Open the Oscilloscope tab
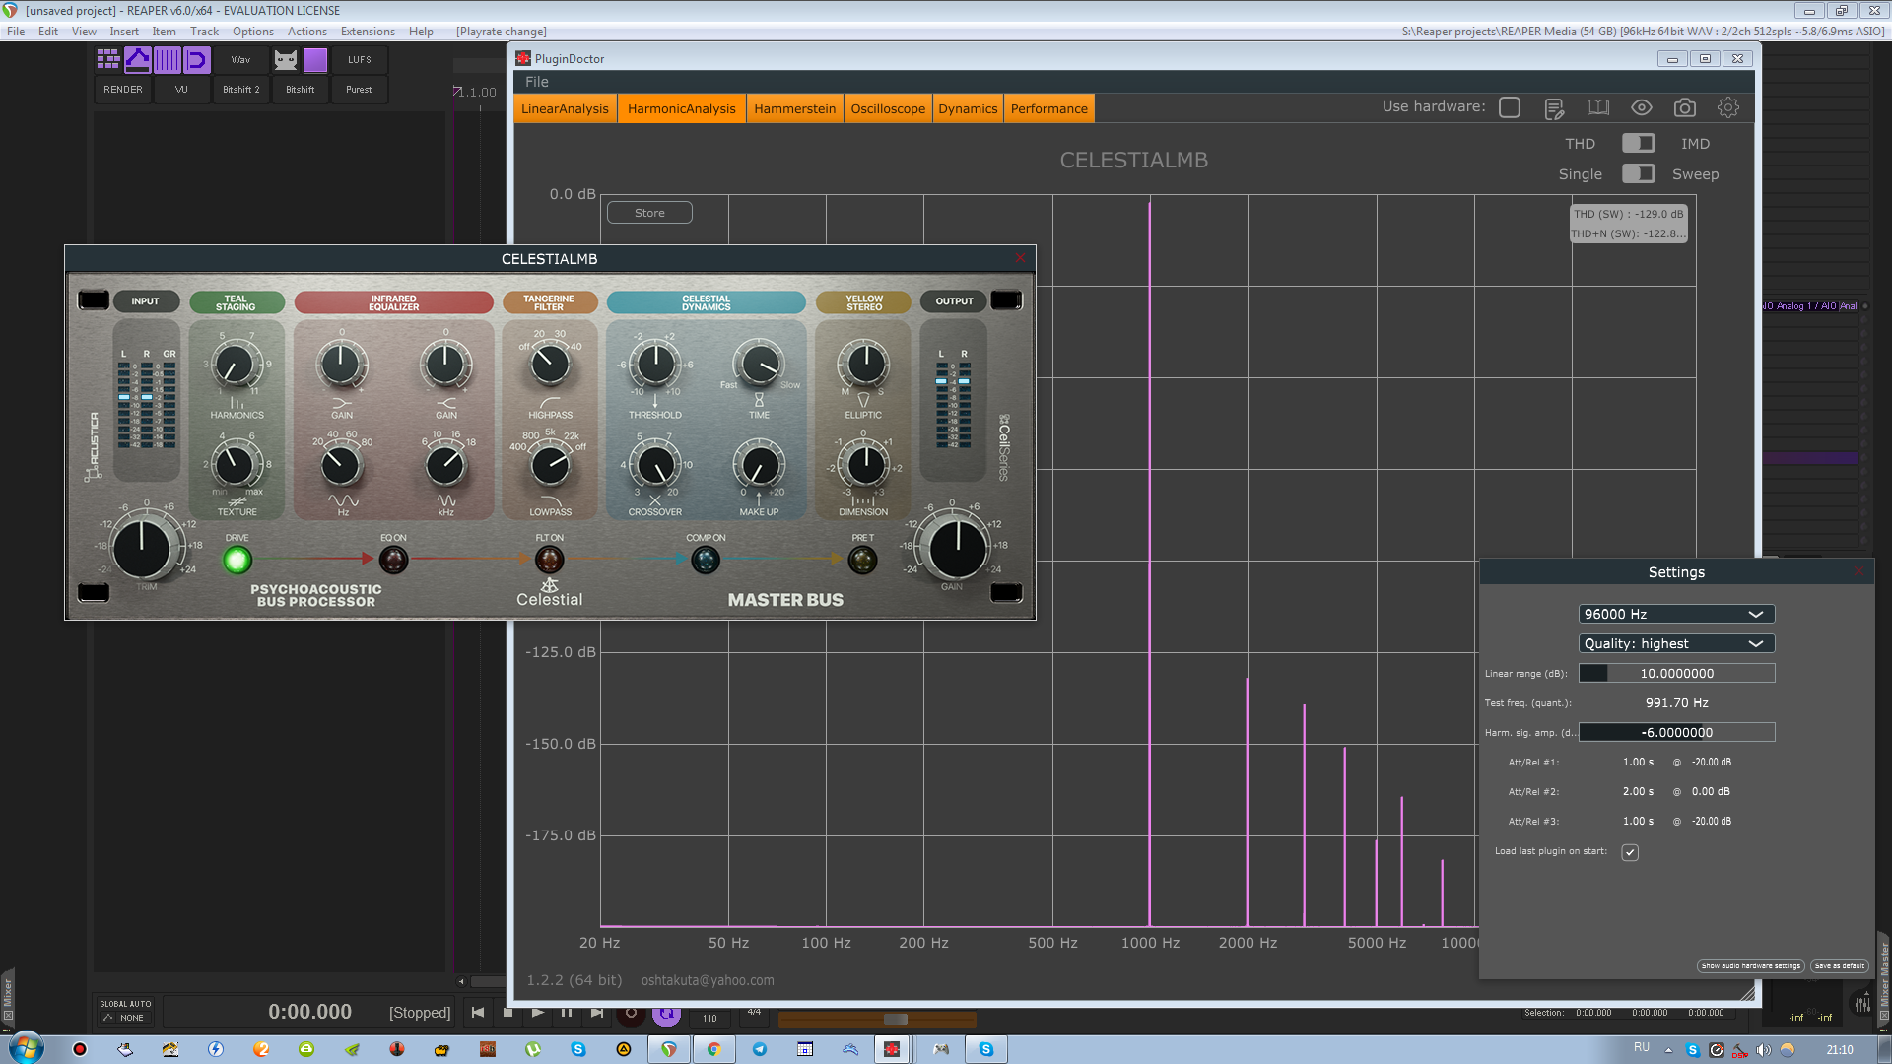Image resolution: width=1892 pixels, height=1064 pixels. pos(888,108)
